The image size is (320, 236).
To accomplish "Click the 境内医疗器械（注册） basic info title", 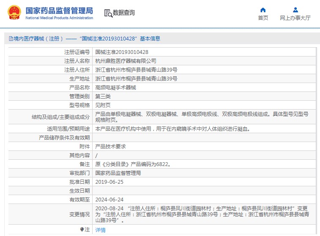I will [85, 38].
